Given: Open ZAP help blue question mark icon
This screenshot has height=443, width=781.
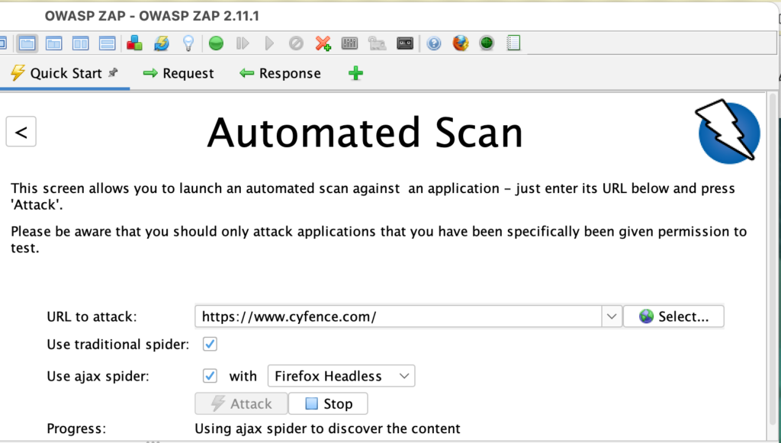Looking at the screenshot, I should tap(434, 43).
